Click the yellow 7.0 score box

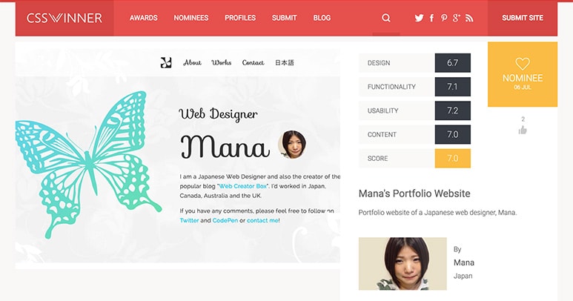tap(452, 158)
